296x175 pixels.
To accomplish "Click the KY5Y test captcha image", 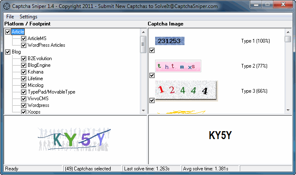I will [74, 139].
